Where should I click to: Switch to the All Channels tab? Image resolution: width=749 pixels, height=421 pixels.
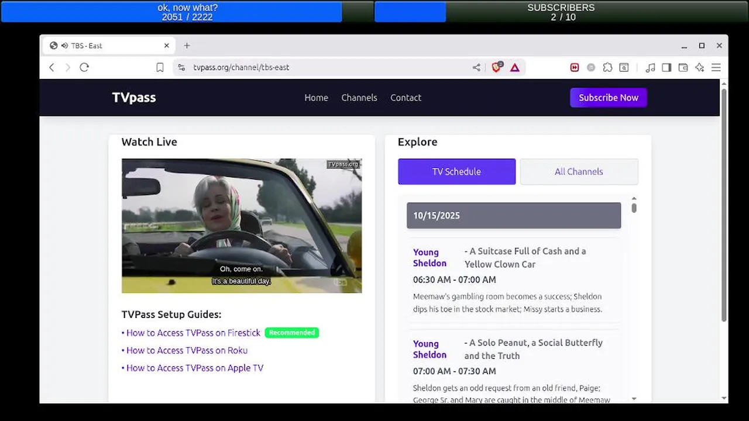[x=579, y=171]
